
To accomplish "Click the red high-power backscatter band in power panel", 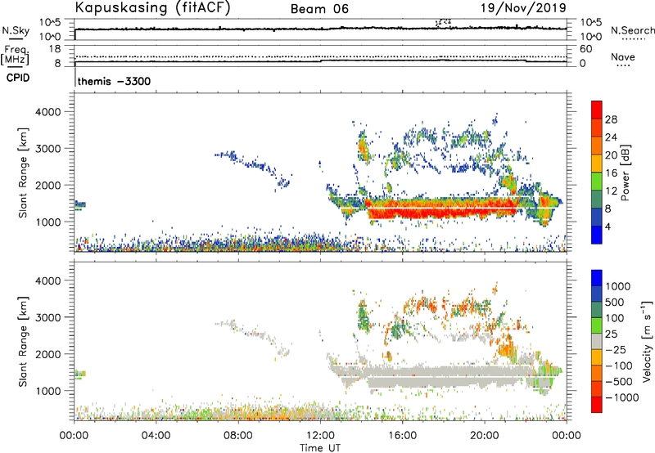I will pos(443,210).
